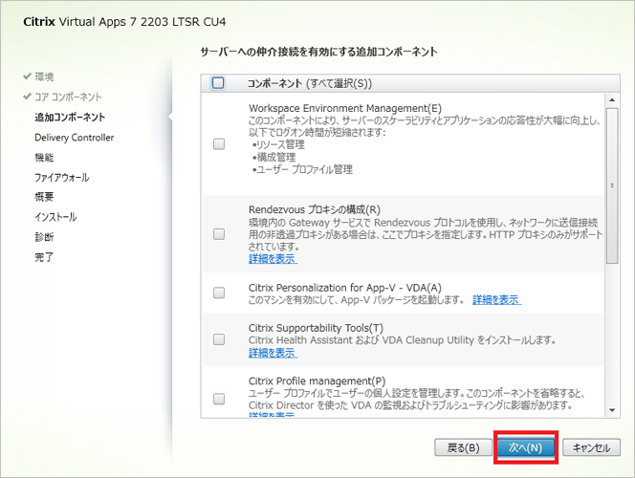
Task: Click the checkmark icon beside コア コンポーネント
Action: [27, 96]
